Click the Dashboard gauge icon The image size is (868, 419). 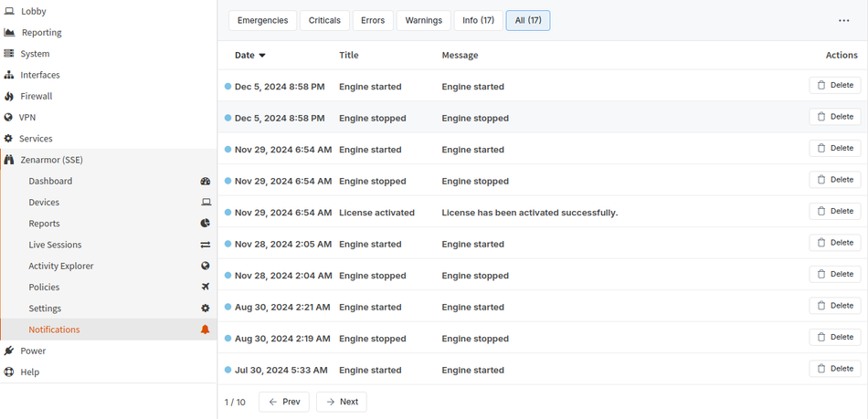click(205, 182)
